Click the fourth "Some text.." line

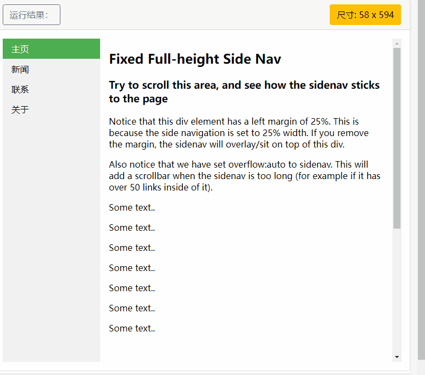132,268
